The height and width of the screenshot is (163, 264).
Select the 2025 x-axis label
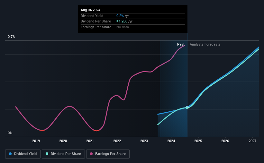coord(198,141)
